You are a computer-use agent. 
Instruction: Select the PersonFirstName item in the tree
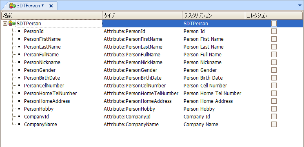point(42,39)
